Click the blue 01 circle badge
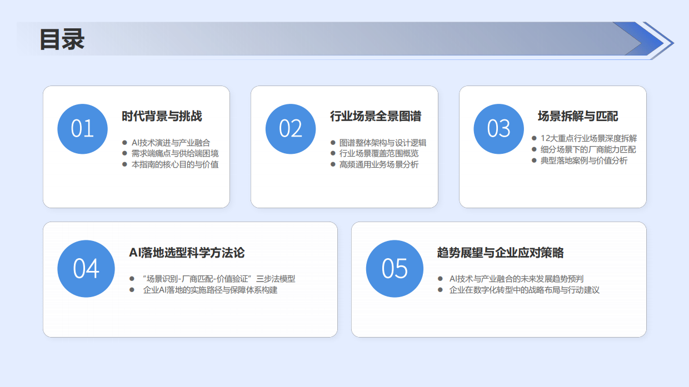The height and width of the screenshot is (387, 689). 82,129
